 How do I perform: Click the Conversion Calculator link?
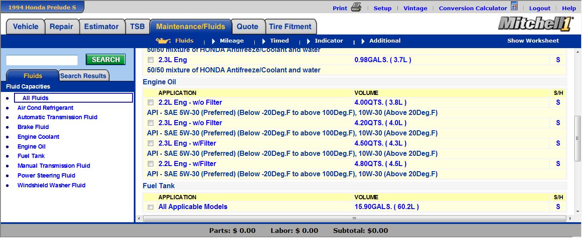[x=473, y=8]
